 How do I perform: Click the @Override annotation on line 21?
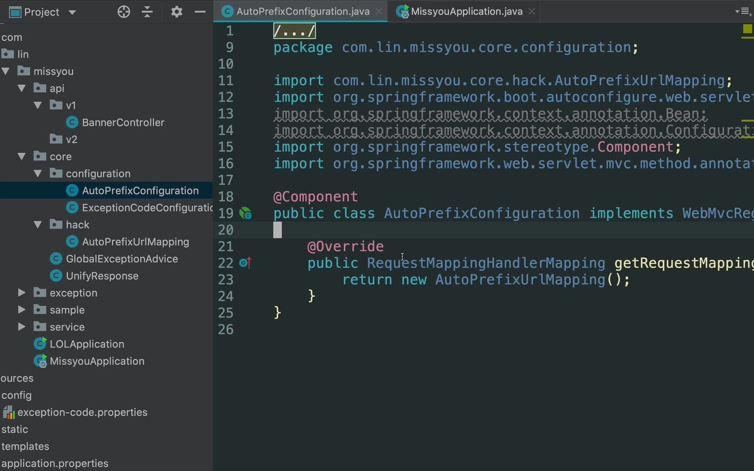346,246
